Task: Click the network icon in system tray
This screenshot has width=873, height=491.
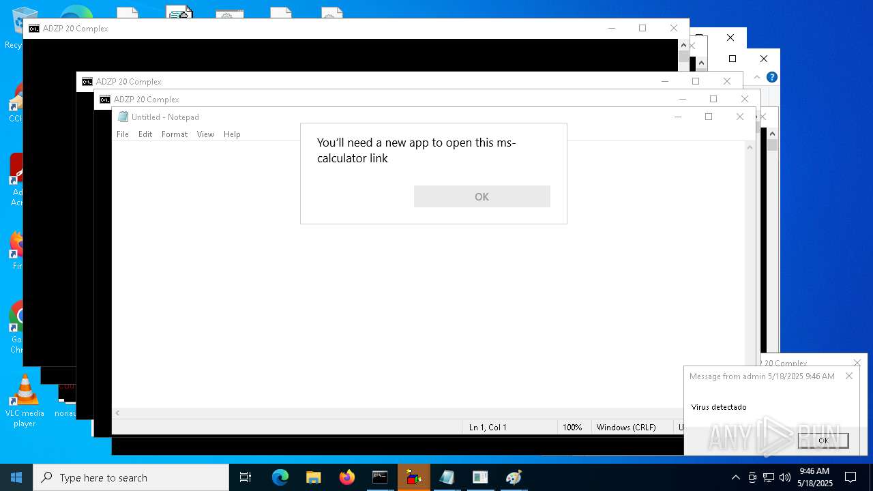Action: [x=769, y=477]
